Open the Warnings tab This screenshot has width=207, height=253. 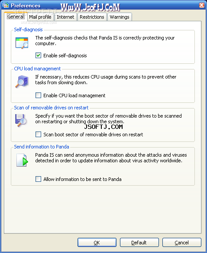pos(120,17)
